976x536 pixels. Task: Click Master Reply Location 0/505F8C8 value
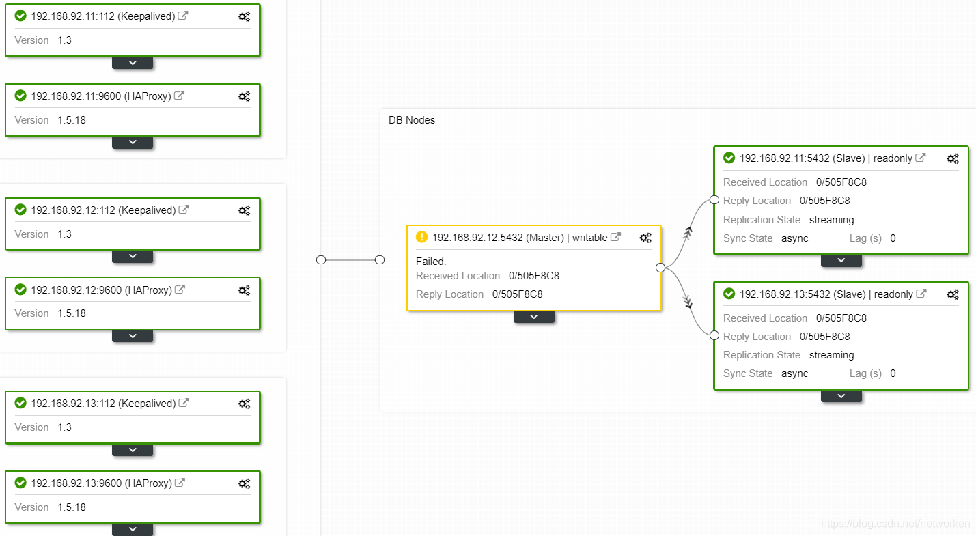point(518,294)
